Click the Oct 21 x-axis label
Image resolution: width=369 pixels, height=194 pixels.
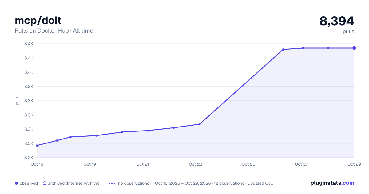tap(143, 164)
